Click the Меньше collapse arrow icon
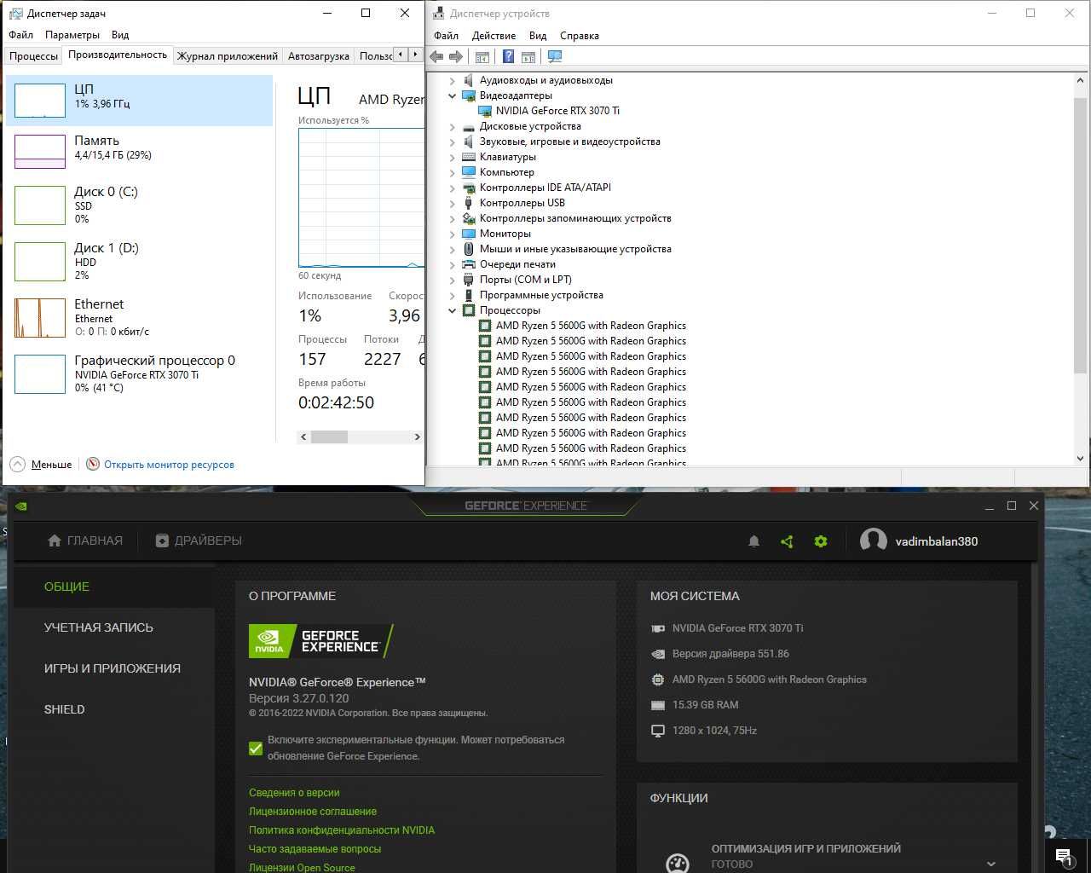This screenshot has width=1091, height=873. click(17, 464)
